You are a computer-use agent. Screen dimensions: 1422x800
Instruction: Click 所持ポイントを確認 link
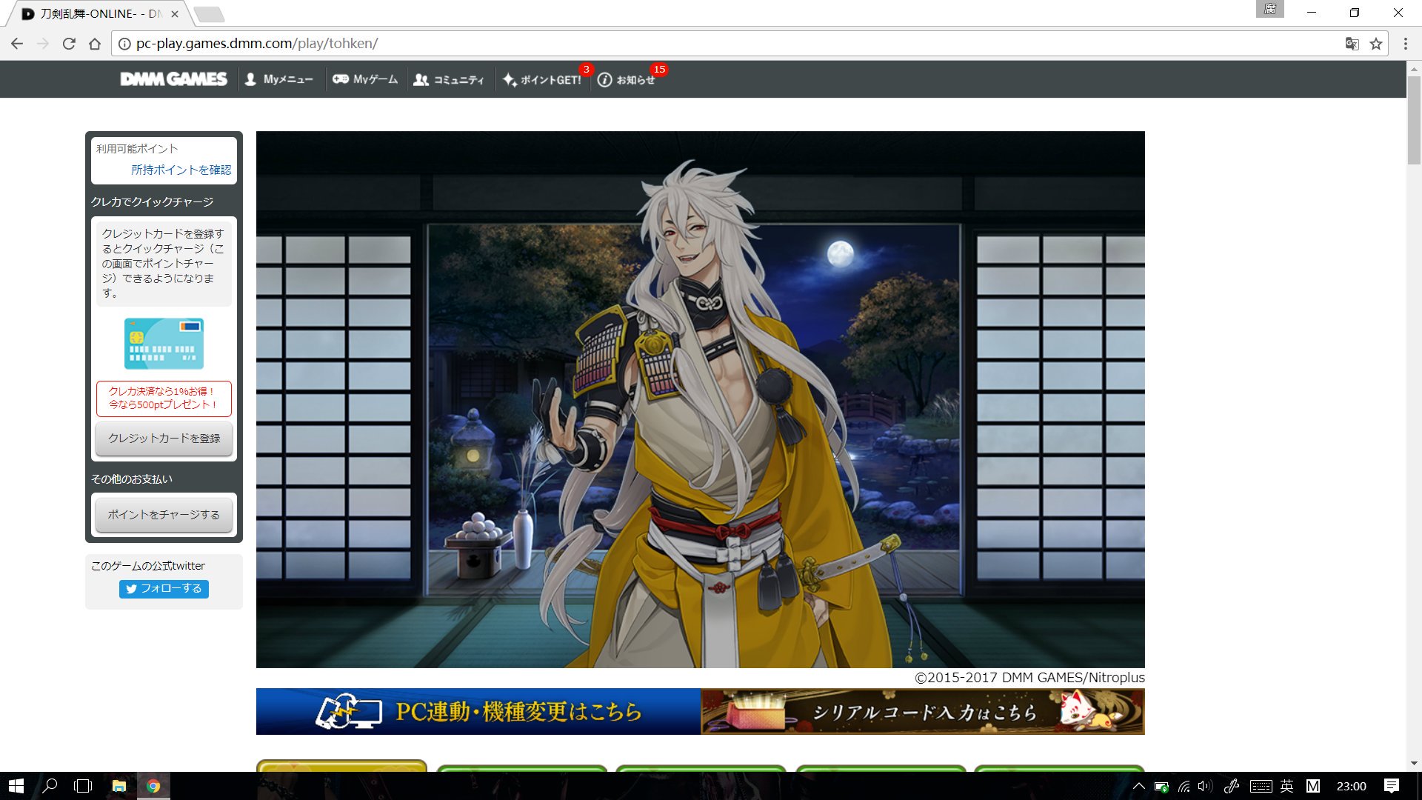(x=181, y=170)
